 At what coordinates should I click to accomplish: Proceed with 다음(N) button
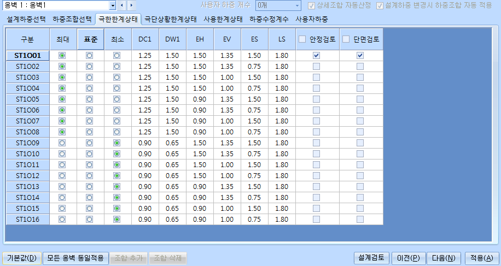pos(444,258)
